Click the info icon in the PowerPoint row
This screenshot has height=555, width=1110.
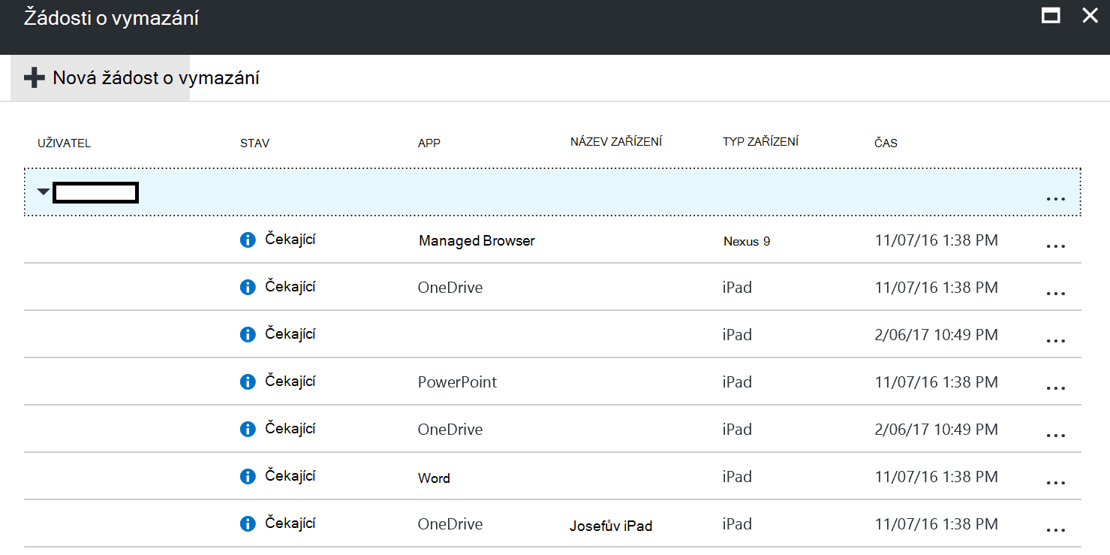(x=248, y=382)
